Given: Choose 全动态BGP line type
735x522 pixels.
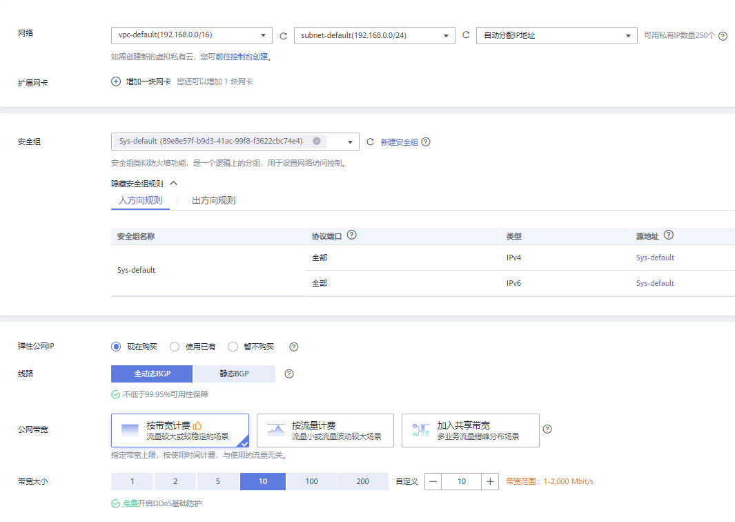Looking at the screenshot, I should [x=152, y=374].
